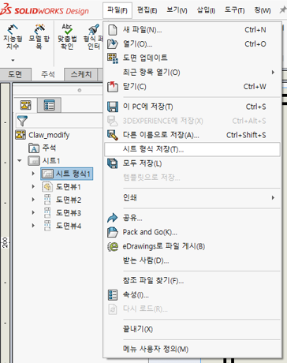The image size is (287, 363).
Task: Click the new file (새 파일) page icon
Action: click(x=113, y=30)
